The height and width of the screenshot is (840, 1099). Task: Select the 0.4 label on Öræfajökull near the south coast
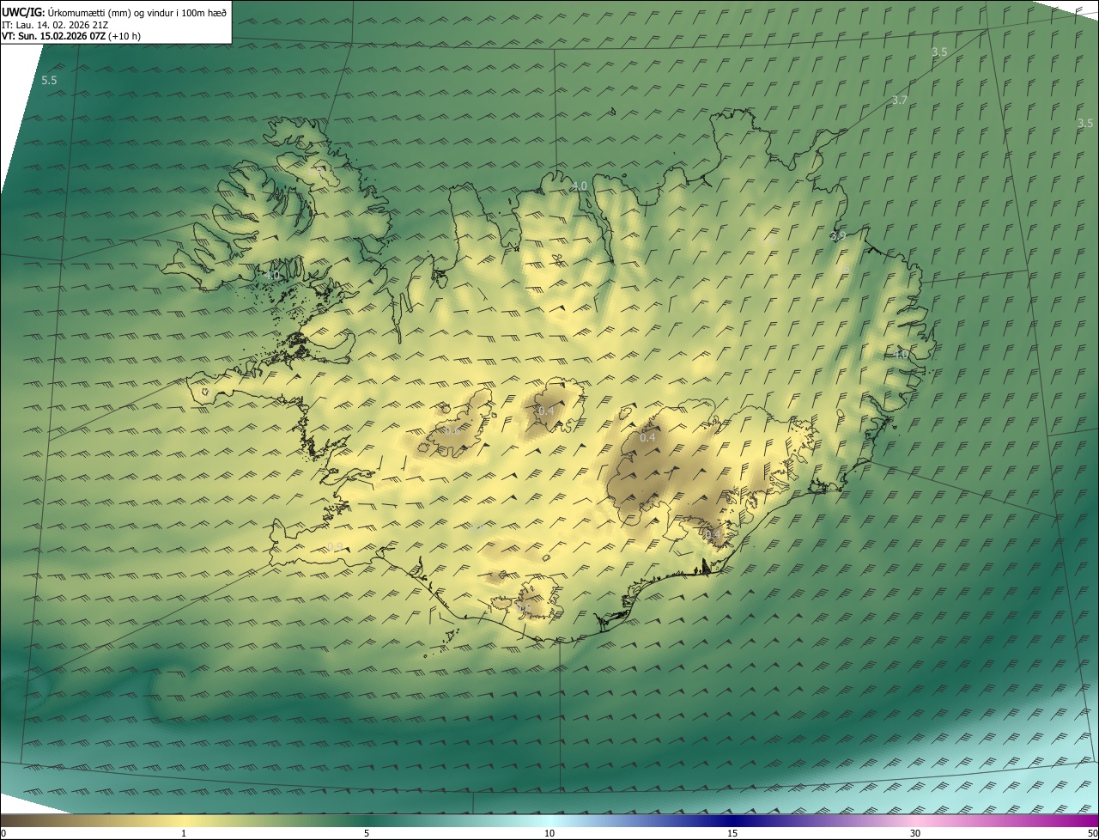pos(712,535)
